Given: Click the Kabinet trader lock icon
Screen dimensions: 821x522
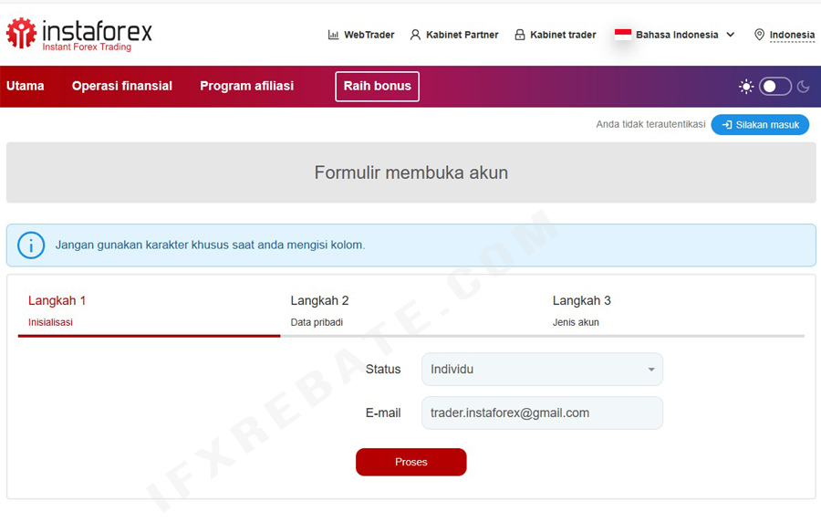Looking at the screenshot, I should tap(519, 35).
